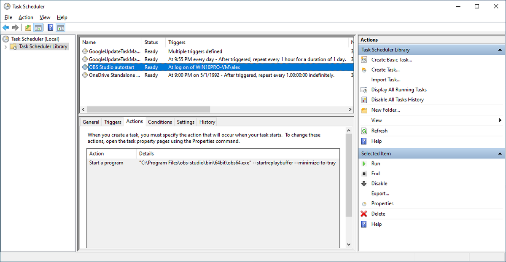Open the Help menu in the menu bar
The image size is (506, 262).
pyautogui.click(x=62, y=17)
